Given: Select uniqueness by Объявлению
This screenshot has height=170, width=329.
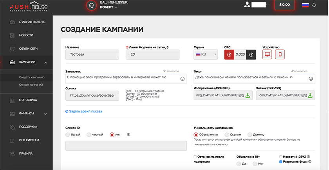Looking at the screenshot, I should (196, 134).
